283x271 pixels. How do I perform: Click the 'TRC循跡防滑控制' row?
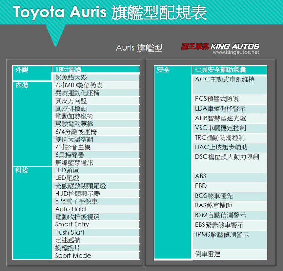230,138
